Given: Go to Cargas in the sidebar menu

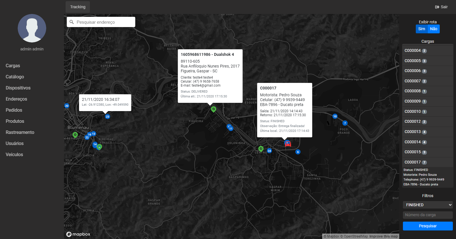Looking at the screenshot, I should pyautogui.click(x=13, y=66).
